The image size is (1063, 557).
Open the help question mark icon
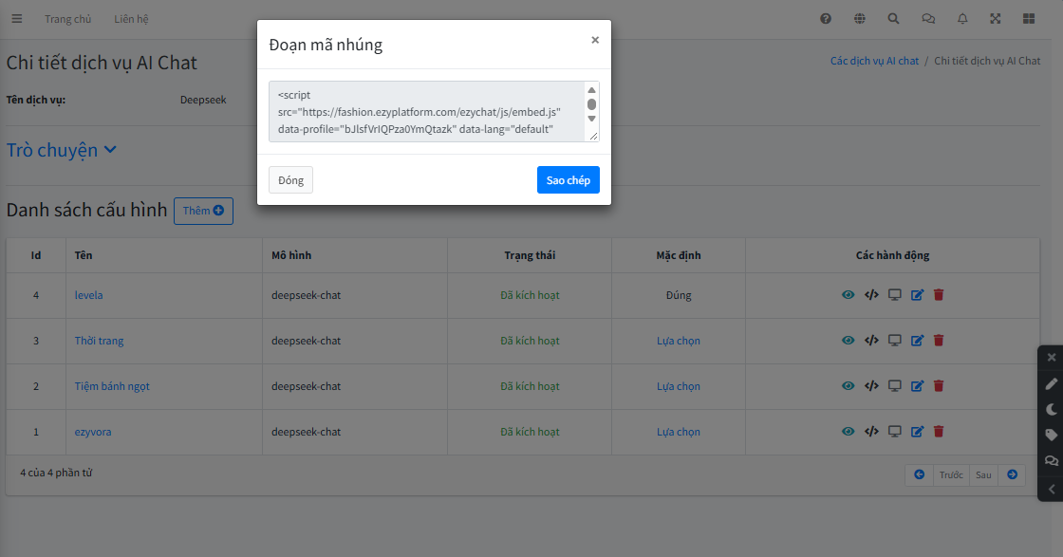[x=826, y=19]
